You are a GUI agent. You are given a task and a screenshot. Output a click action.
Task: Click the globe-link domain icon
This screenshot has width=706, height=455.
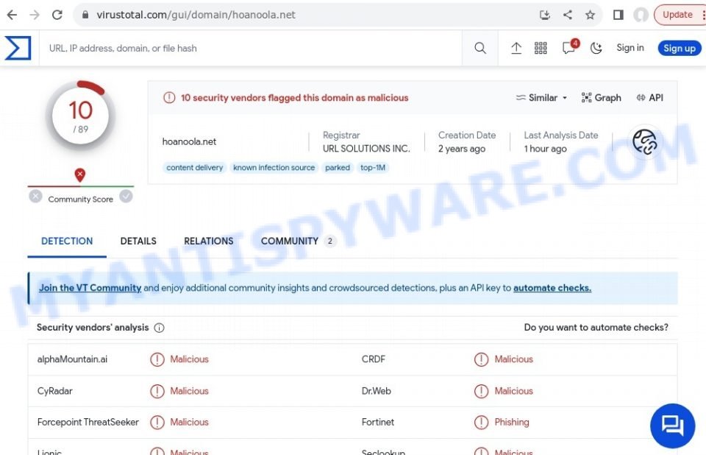tap(645, 141)
